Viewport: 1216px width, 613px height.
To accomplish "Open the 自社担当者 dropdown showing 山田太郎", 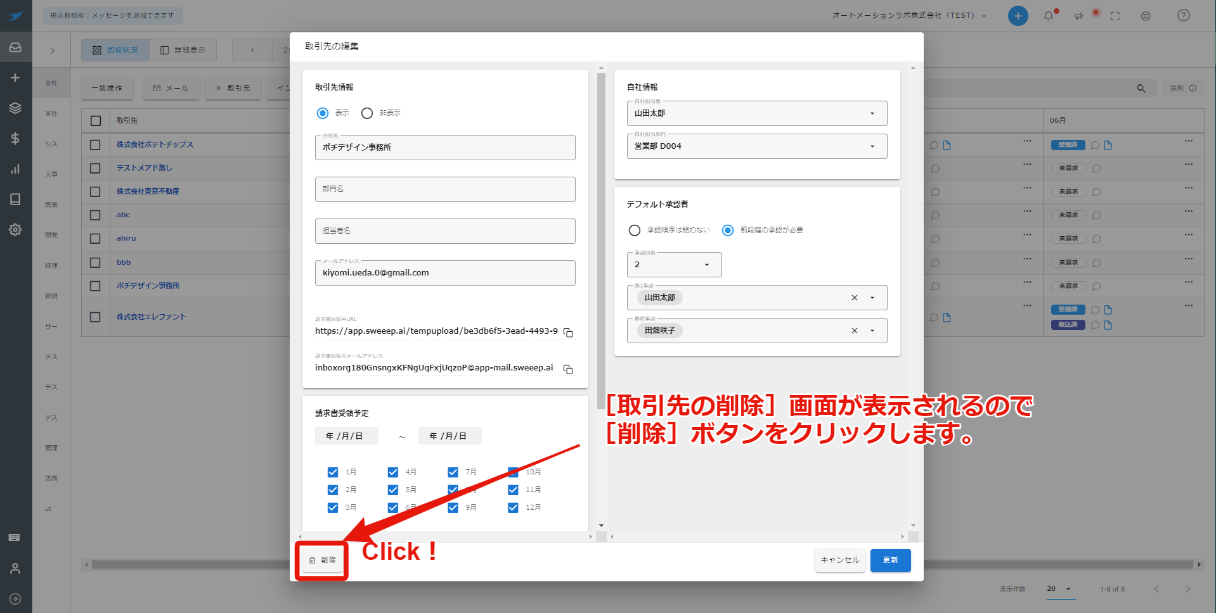I will [756, 113].
